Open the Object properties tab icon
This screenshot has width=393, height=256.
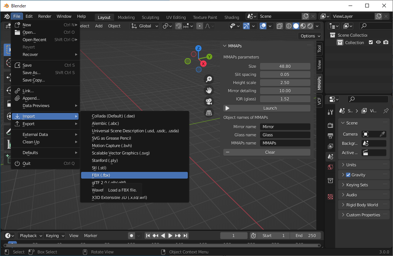click(330, 180)
